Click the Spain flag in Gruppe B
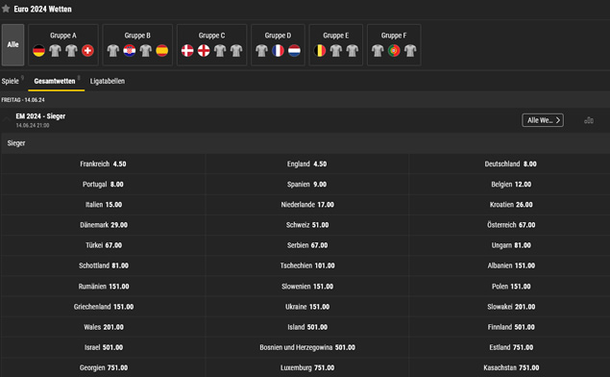Viewport: 610px width, 377px height. 162,51
